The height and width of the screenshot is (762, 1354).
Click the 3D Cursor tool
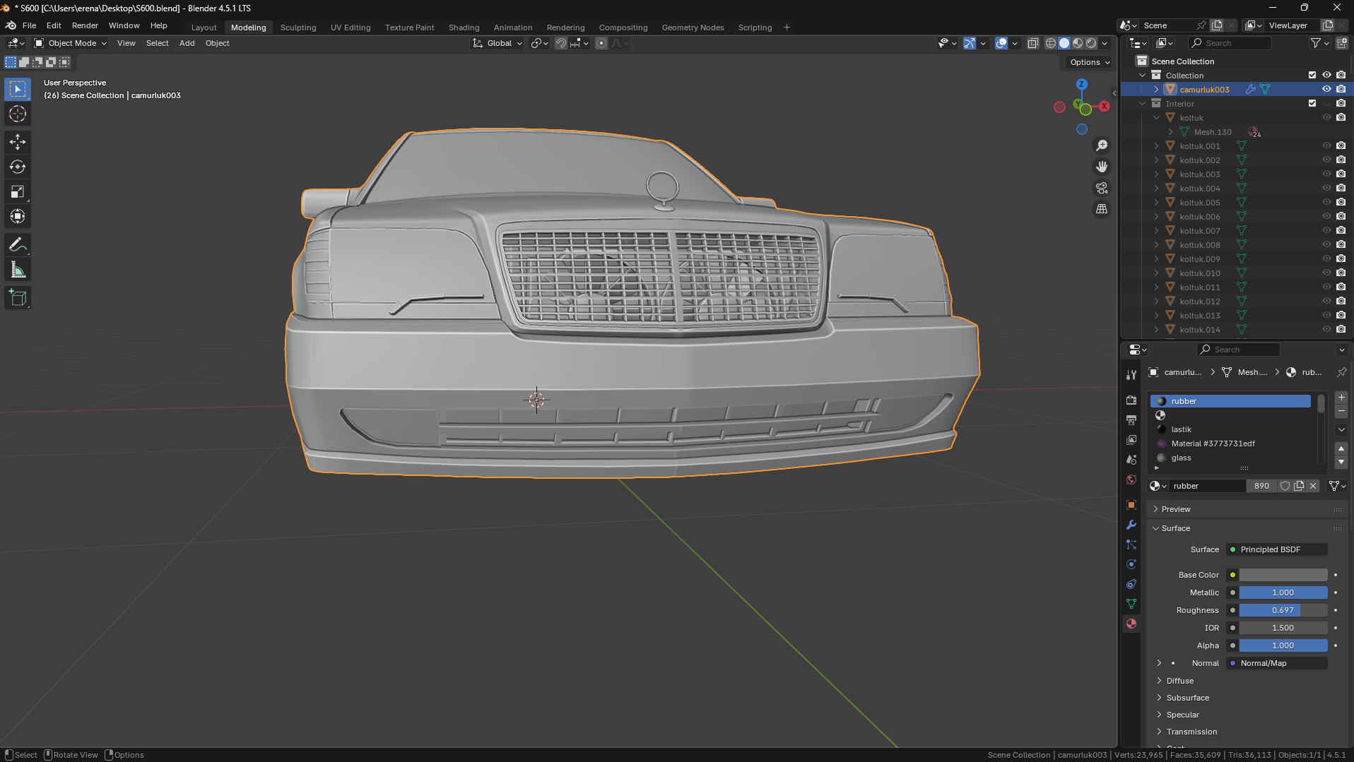point(18,114)
